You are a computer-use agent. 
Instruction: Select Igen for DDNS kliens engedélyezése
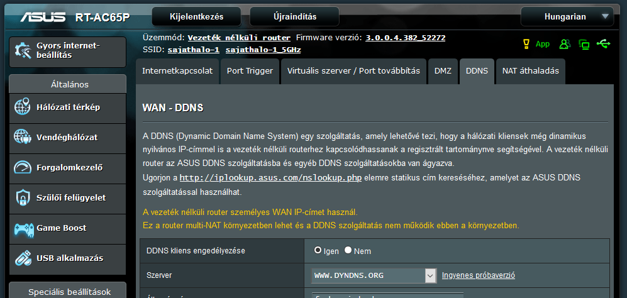[x=318, y=250]
